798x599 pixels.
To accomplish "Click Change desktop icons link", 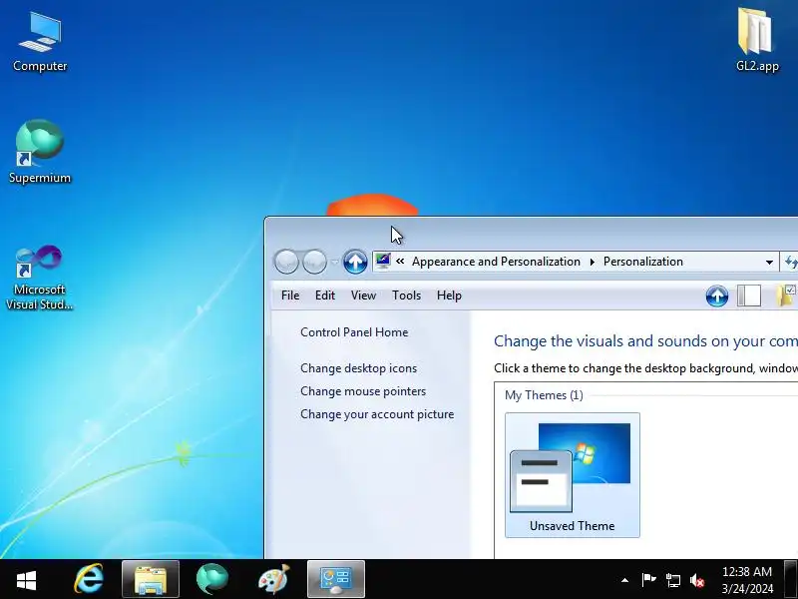I will 358,368.
